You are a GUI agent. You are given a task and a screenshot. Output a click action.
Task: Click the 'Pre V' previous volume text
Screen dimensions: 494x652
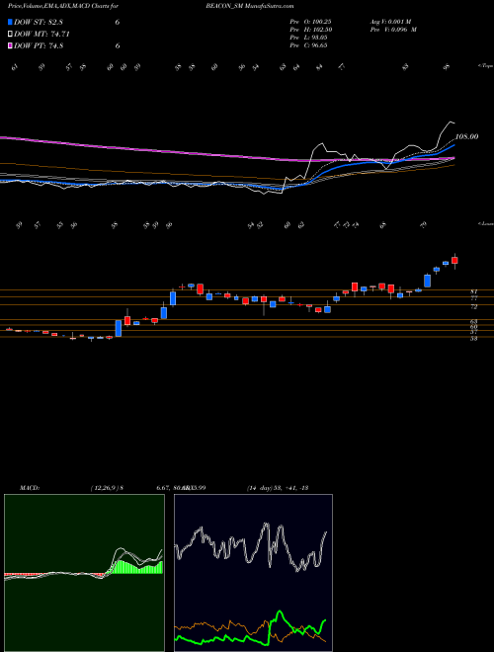click(x=393, y=30)
